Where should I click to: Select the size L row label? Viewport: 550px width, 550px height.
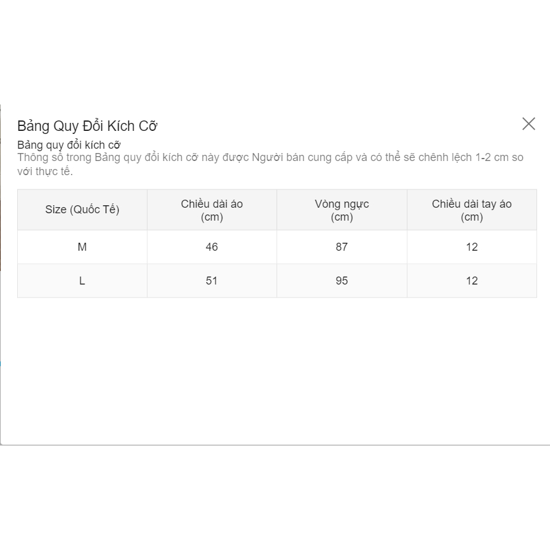tap(82, 281)
